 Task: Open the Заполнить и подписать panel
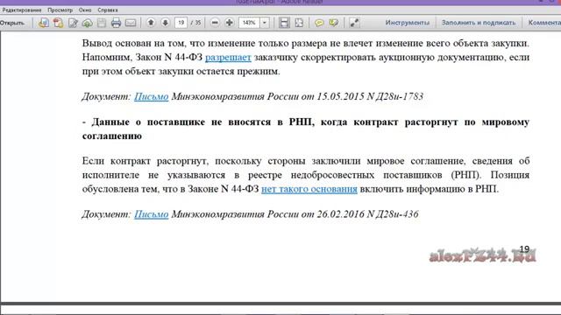coord(479,23)
